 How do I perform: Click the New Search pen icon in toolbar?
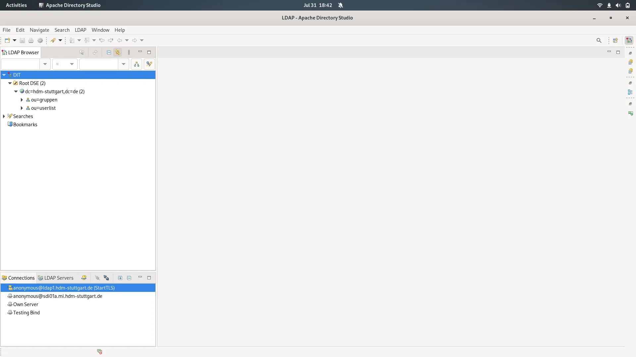[x=53, y=40]
